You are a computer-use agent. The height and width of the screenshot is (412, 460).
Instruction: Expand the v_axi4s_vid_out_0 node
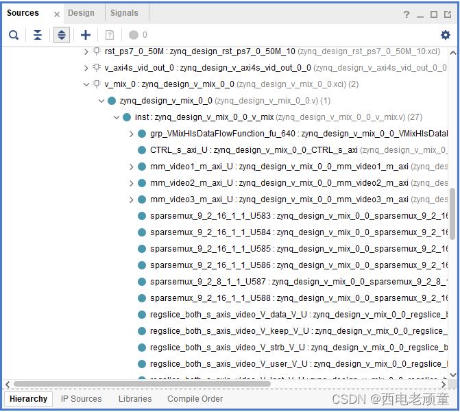(86, 69)
